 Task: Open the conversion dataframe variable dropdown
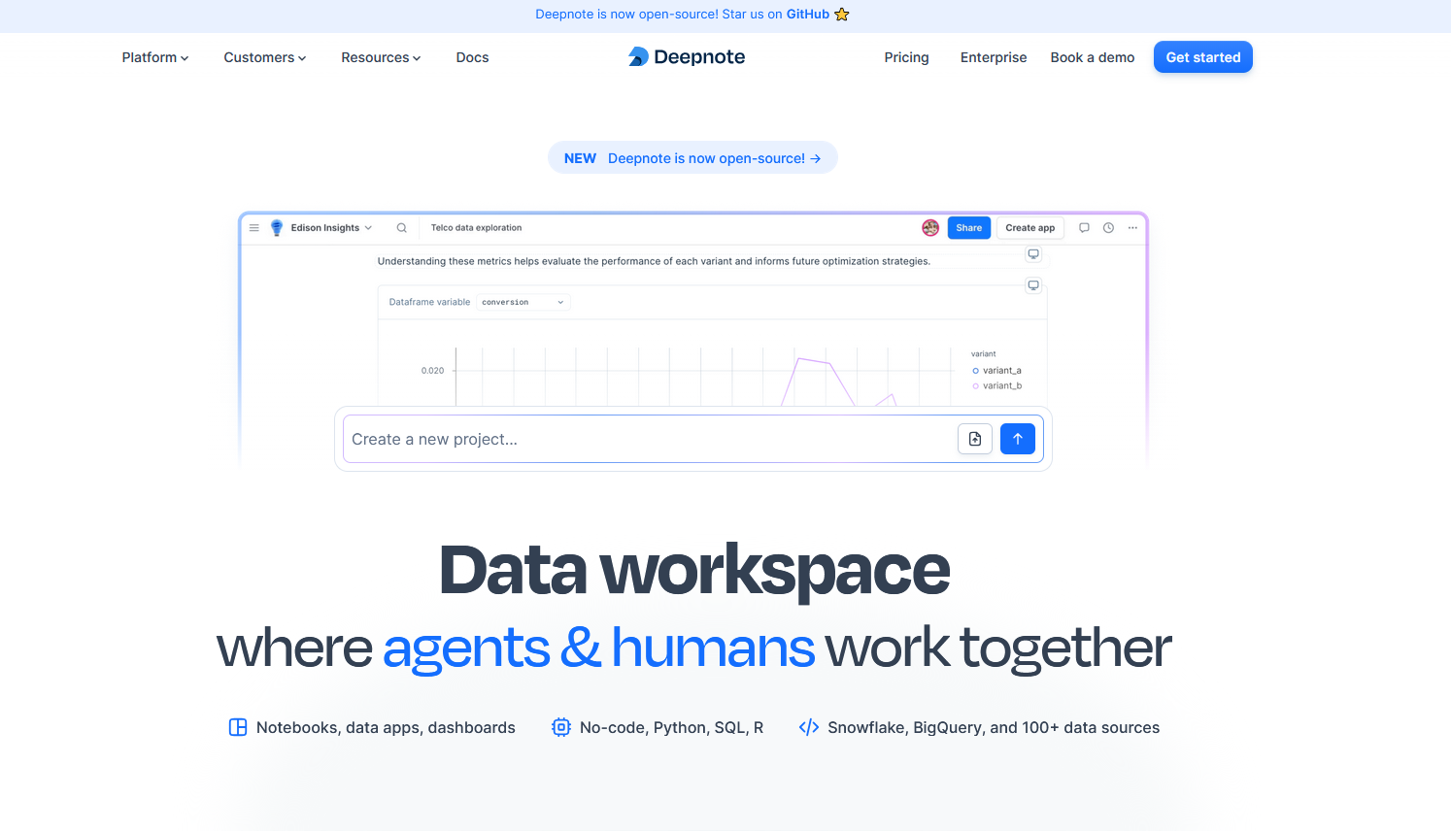pos(523,302)
